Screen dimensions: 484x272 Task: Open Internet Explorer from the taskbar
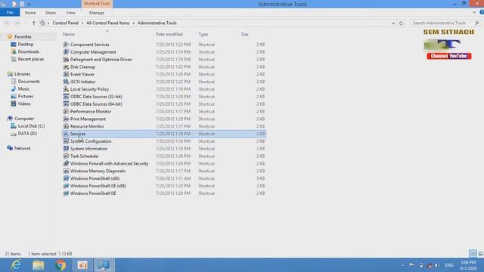tap(16, 265)
